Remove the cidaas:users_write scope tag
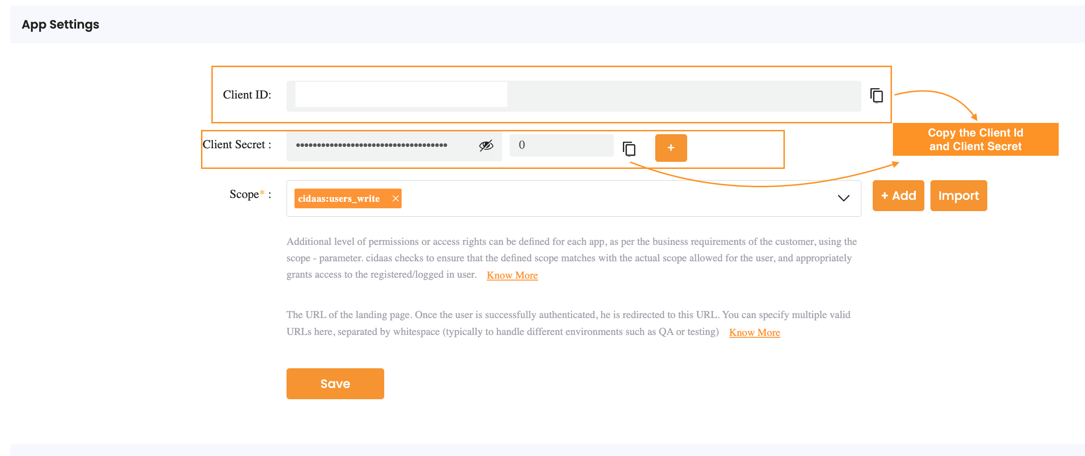Viewport: 1085px width, 456px height. [x=395, y=198]
